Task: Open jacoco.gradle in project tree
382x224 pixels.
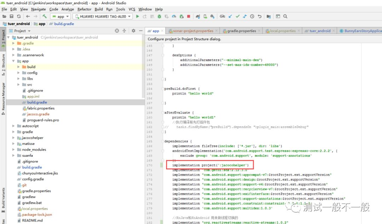Action: (38, 114)
